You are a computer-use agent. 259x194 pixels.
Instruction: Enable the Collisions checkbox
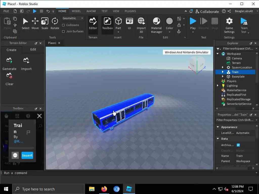point(63,25)
